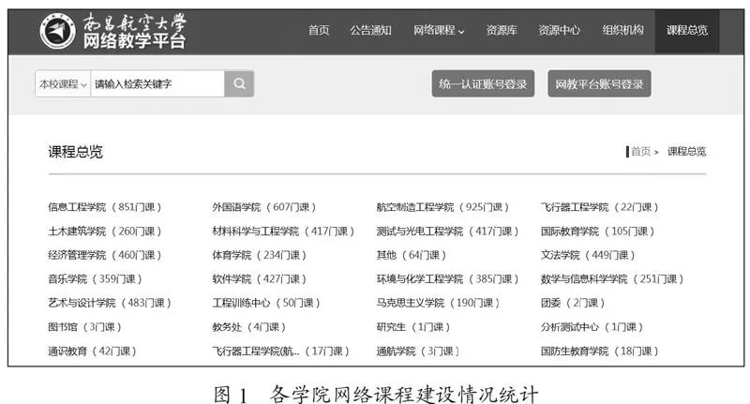Open 工程训练中心 (50门课)

pyautogui.click(x=266, y=303)
